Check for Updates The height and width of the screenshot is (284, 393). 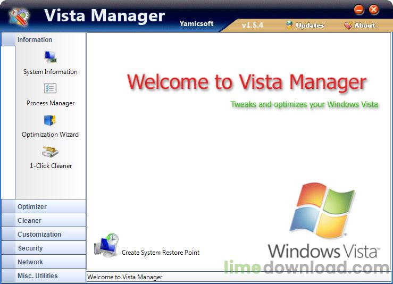click(310, 26)
